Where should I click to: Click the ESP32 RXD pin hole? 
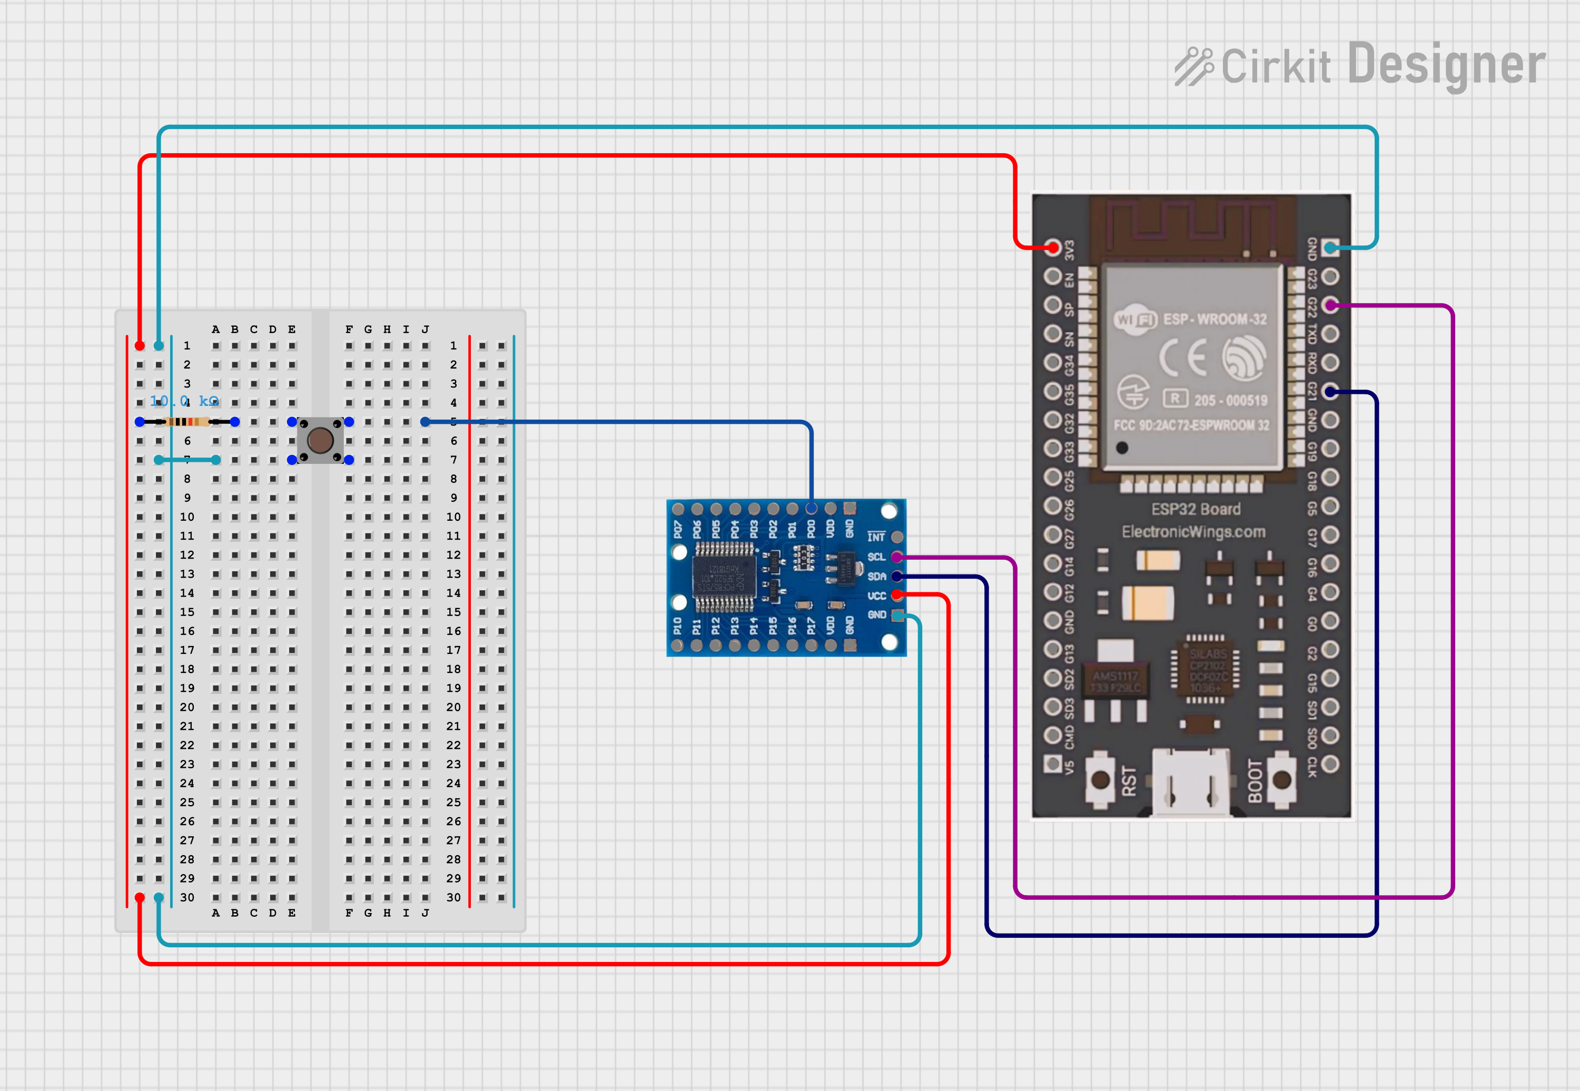click(1330, 362)
